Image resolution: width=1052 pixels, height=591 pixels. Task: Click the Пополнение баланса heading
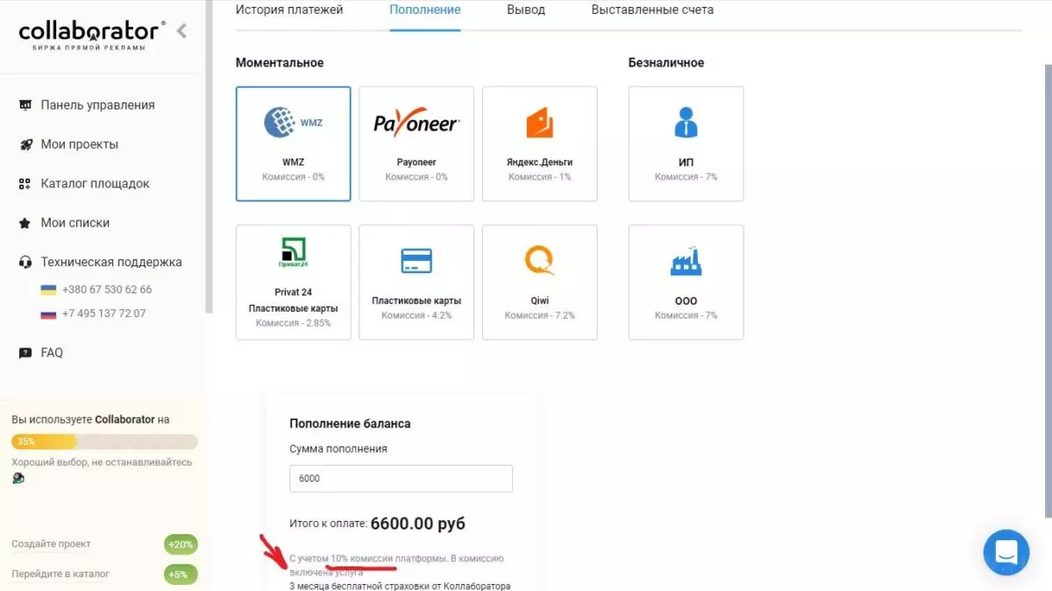point(350,424)
